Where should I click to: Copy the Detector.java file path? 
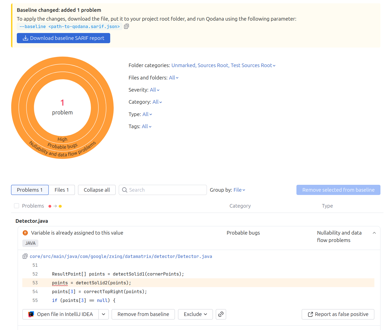[25, 256]
